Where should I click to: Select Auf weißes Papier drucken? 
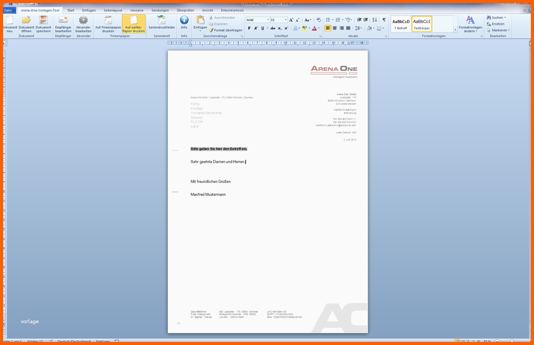pyautogui.click(x=133, y=24)
